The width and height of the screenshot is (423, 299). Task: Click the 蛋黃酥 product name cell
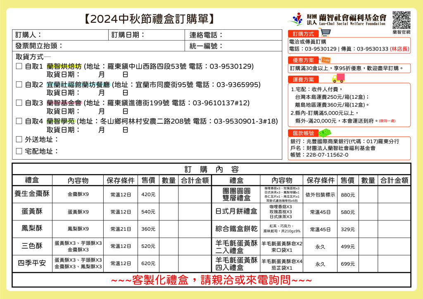32,211
